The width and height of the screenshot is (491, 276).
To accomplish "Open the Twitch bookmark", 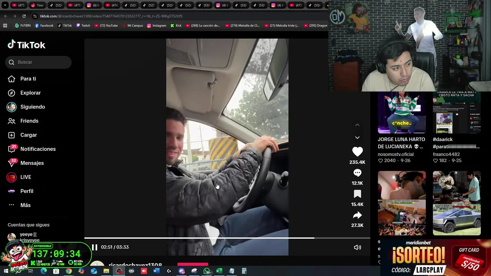I will 83,26.
